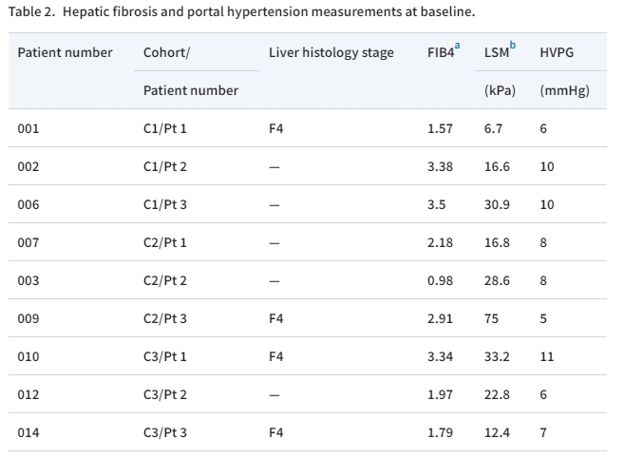Image resolution: width=624 pixels, height=458 pixels.
Task: Click the FIB4 column header
Action: coord(440,52)
